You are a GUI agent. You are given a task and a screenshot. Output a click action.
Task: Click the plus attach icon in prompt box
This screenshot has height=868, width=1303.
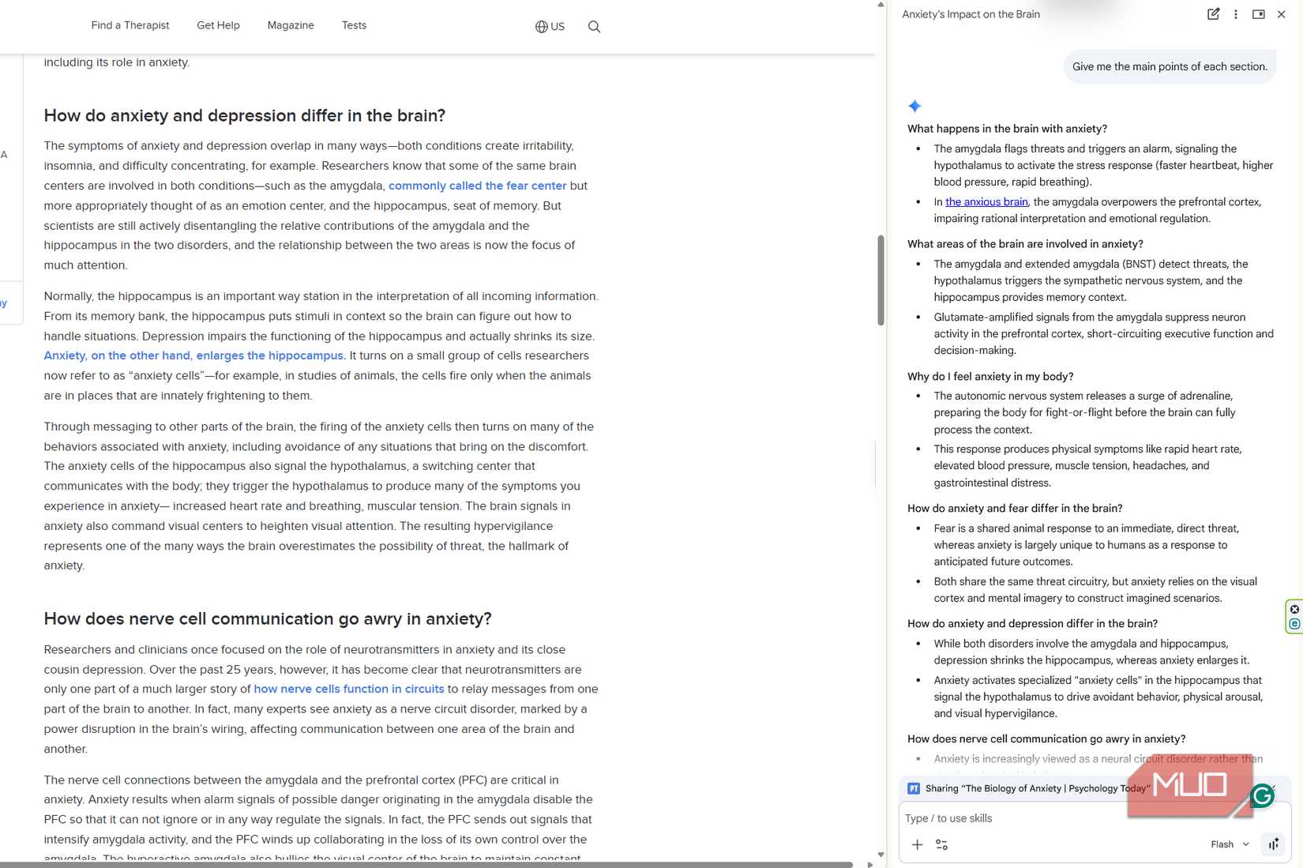coord(917,844)
